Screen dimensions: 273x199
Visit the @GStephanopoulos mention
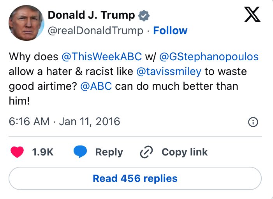(x=209, y=56)
